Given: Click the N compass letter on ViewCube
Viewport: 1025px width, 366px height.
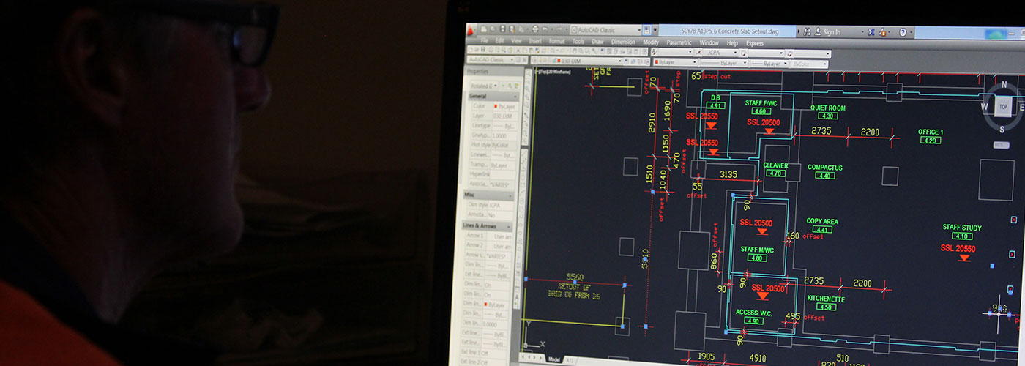Looking at the screenshot, I should point(1004,85).
